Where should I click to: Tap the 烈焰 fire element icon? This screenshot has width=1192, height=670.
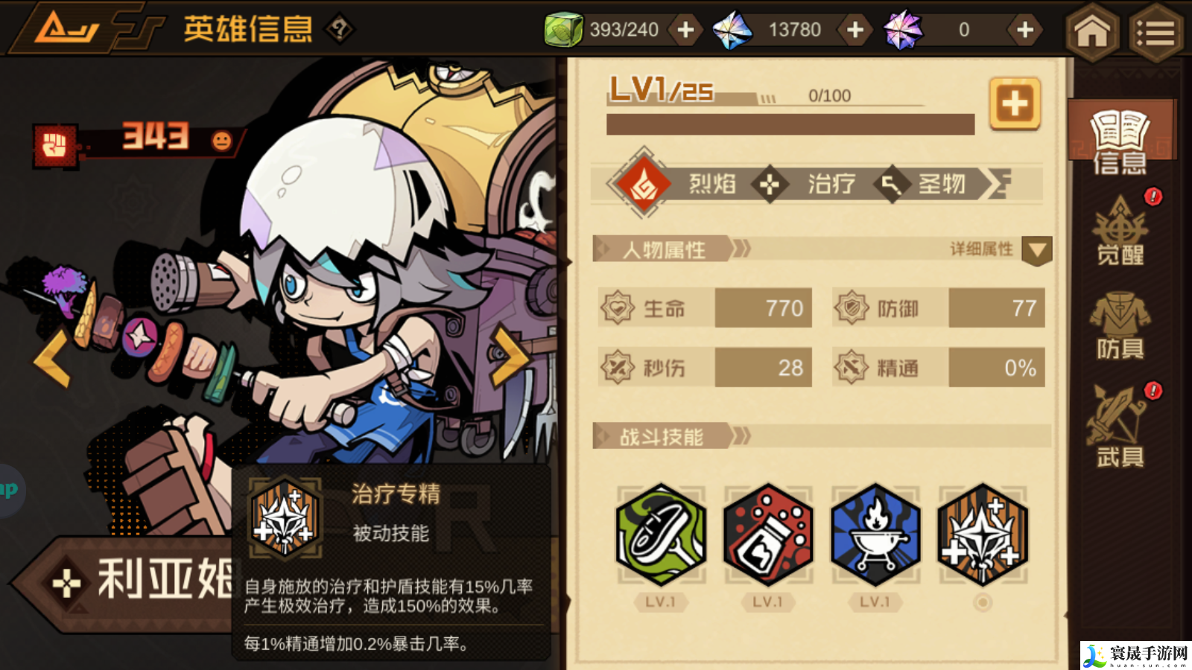click(644, 183)
